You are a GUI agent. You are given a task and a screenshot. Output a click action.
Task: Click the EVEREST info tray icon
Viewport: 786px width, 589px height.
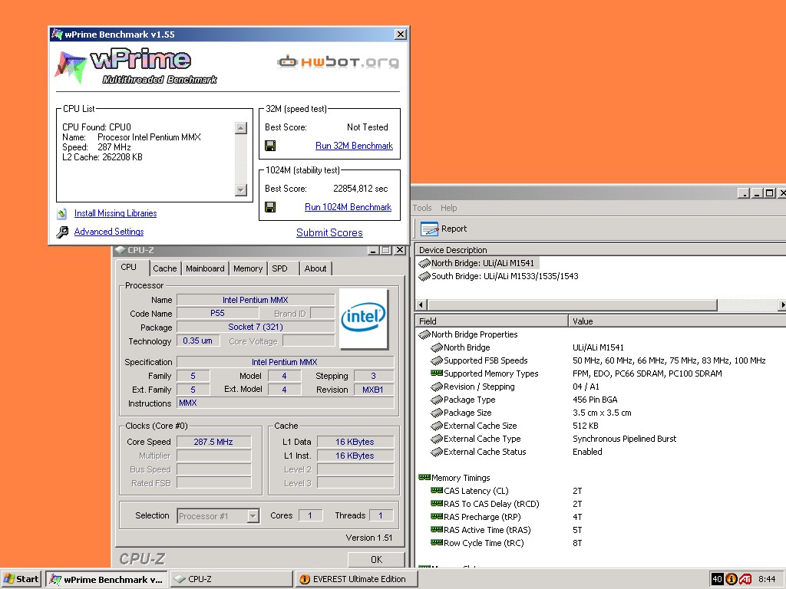(x=731, y=579)
